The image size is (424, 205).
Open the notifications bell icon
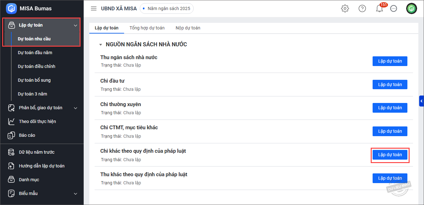coord(380,9)
